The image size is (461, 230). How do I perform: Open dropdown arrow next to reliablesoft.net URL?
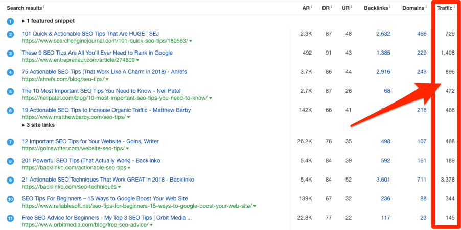[255, 206]
